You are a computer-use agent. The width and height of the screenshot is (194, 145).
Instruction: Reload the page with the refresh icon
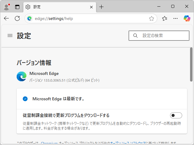coord(17,18)
